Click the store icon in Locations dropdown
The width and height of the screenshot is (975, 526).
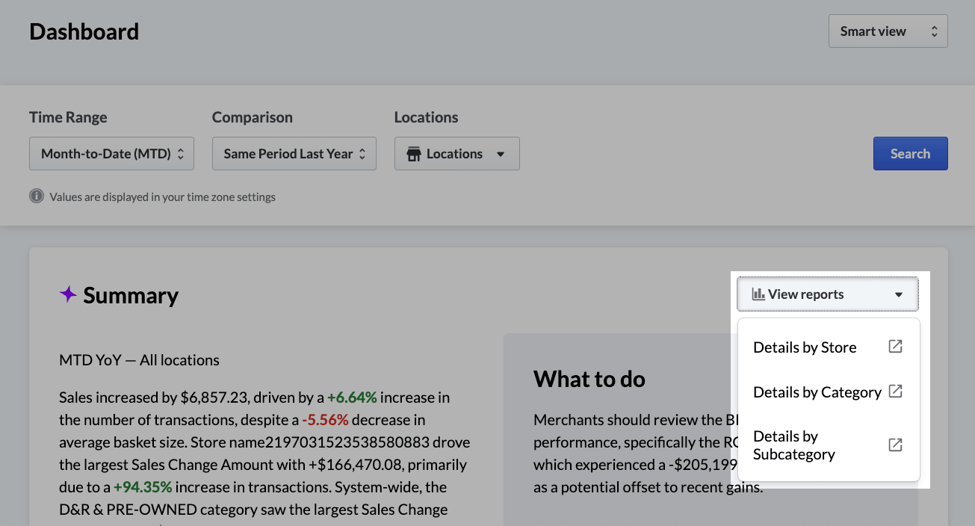coord(414,154)
